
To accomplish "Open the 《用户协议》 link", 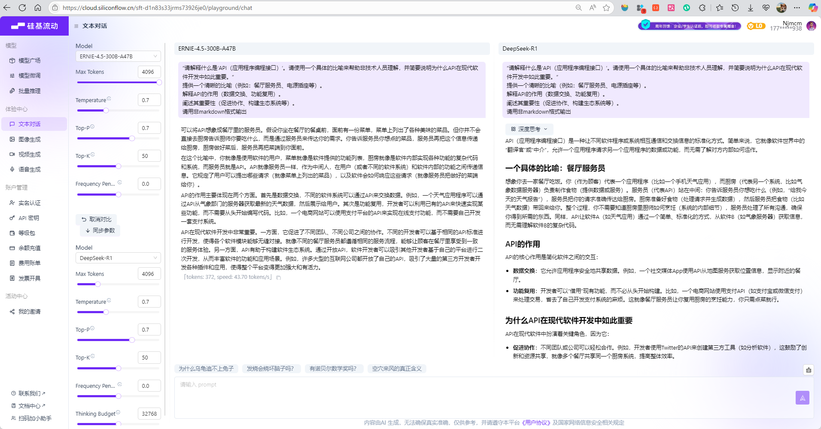I will click(x=536, y=423).
